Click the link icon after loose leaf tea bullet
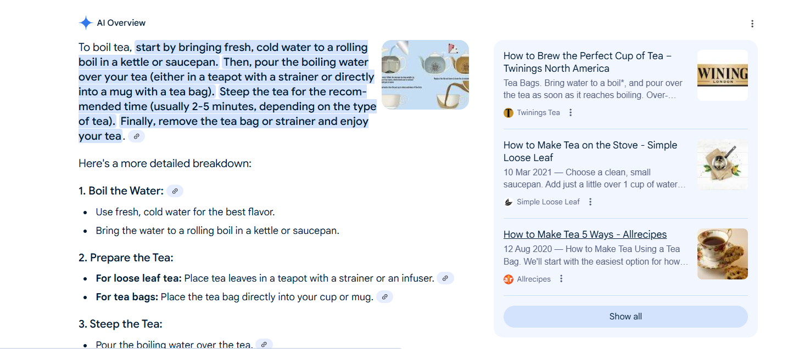The image size is (799, 349). pos(445,278)
